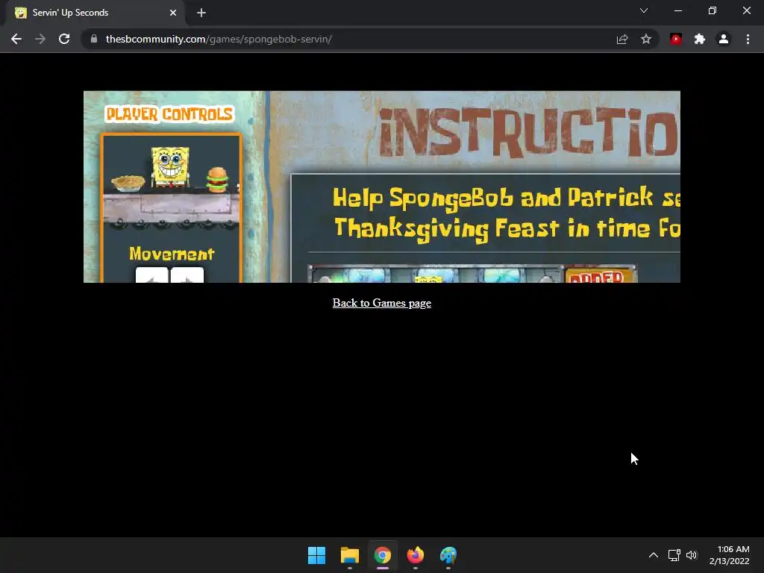
Task: Show hidden system tray icons
Action: tap(654, 555)
